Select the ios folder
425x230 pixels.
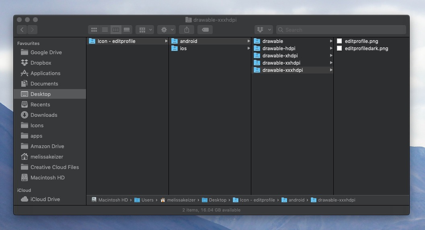point(210,49)
